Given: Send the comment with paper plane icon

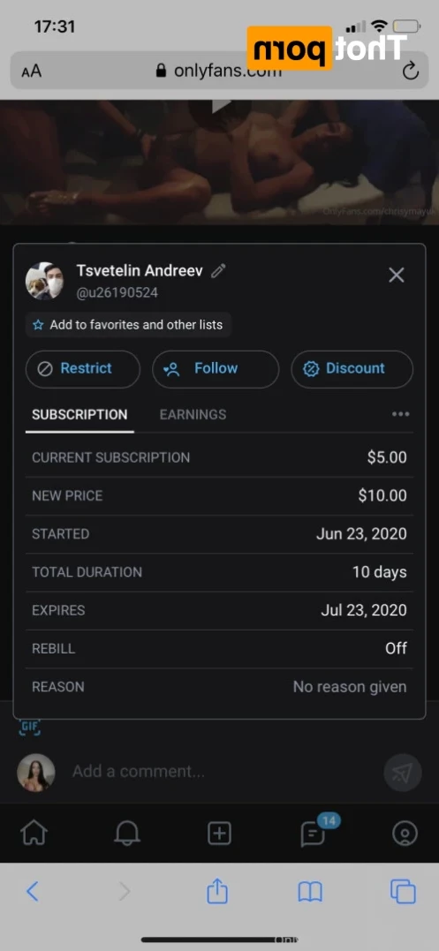Looking at the screenshot, I should point(403,773).
